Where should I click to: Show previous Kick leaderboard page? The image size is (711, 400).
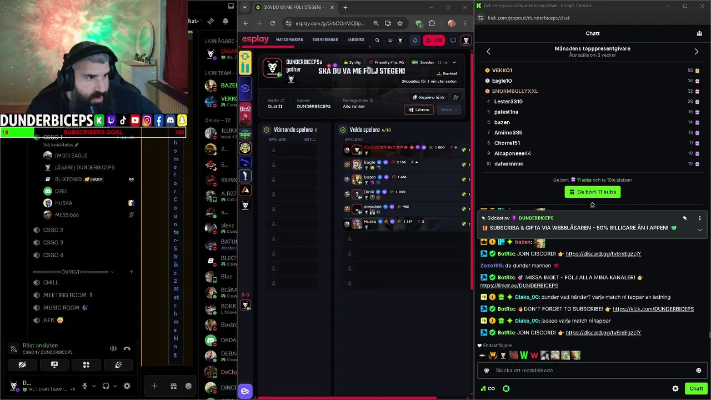coord(488,52)
